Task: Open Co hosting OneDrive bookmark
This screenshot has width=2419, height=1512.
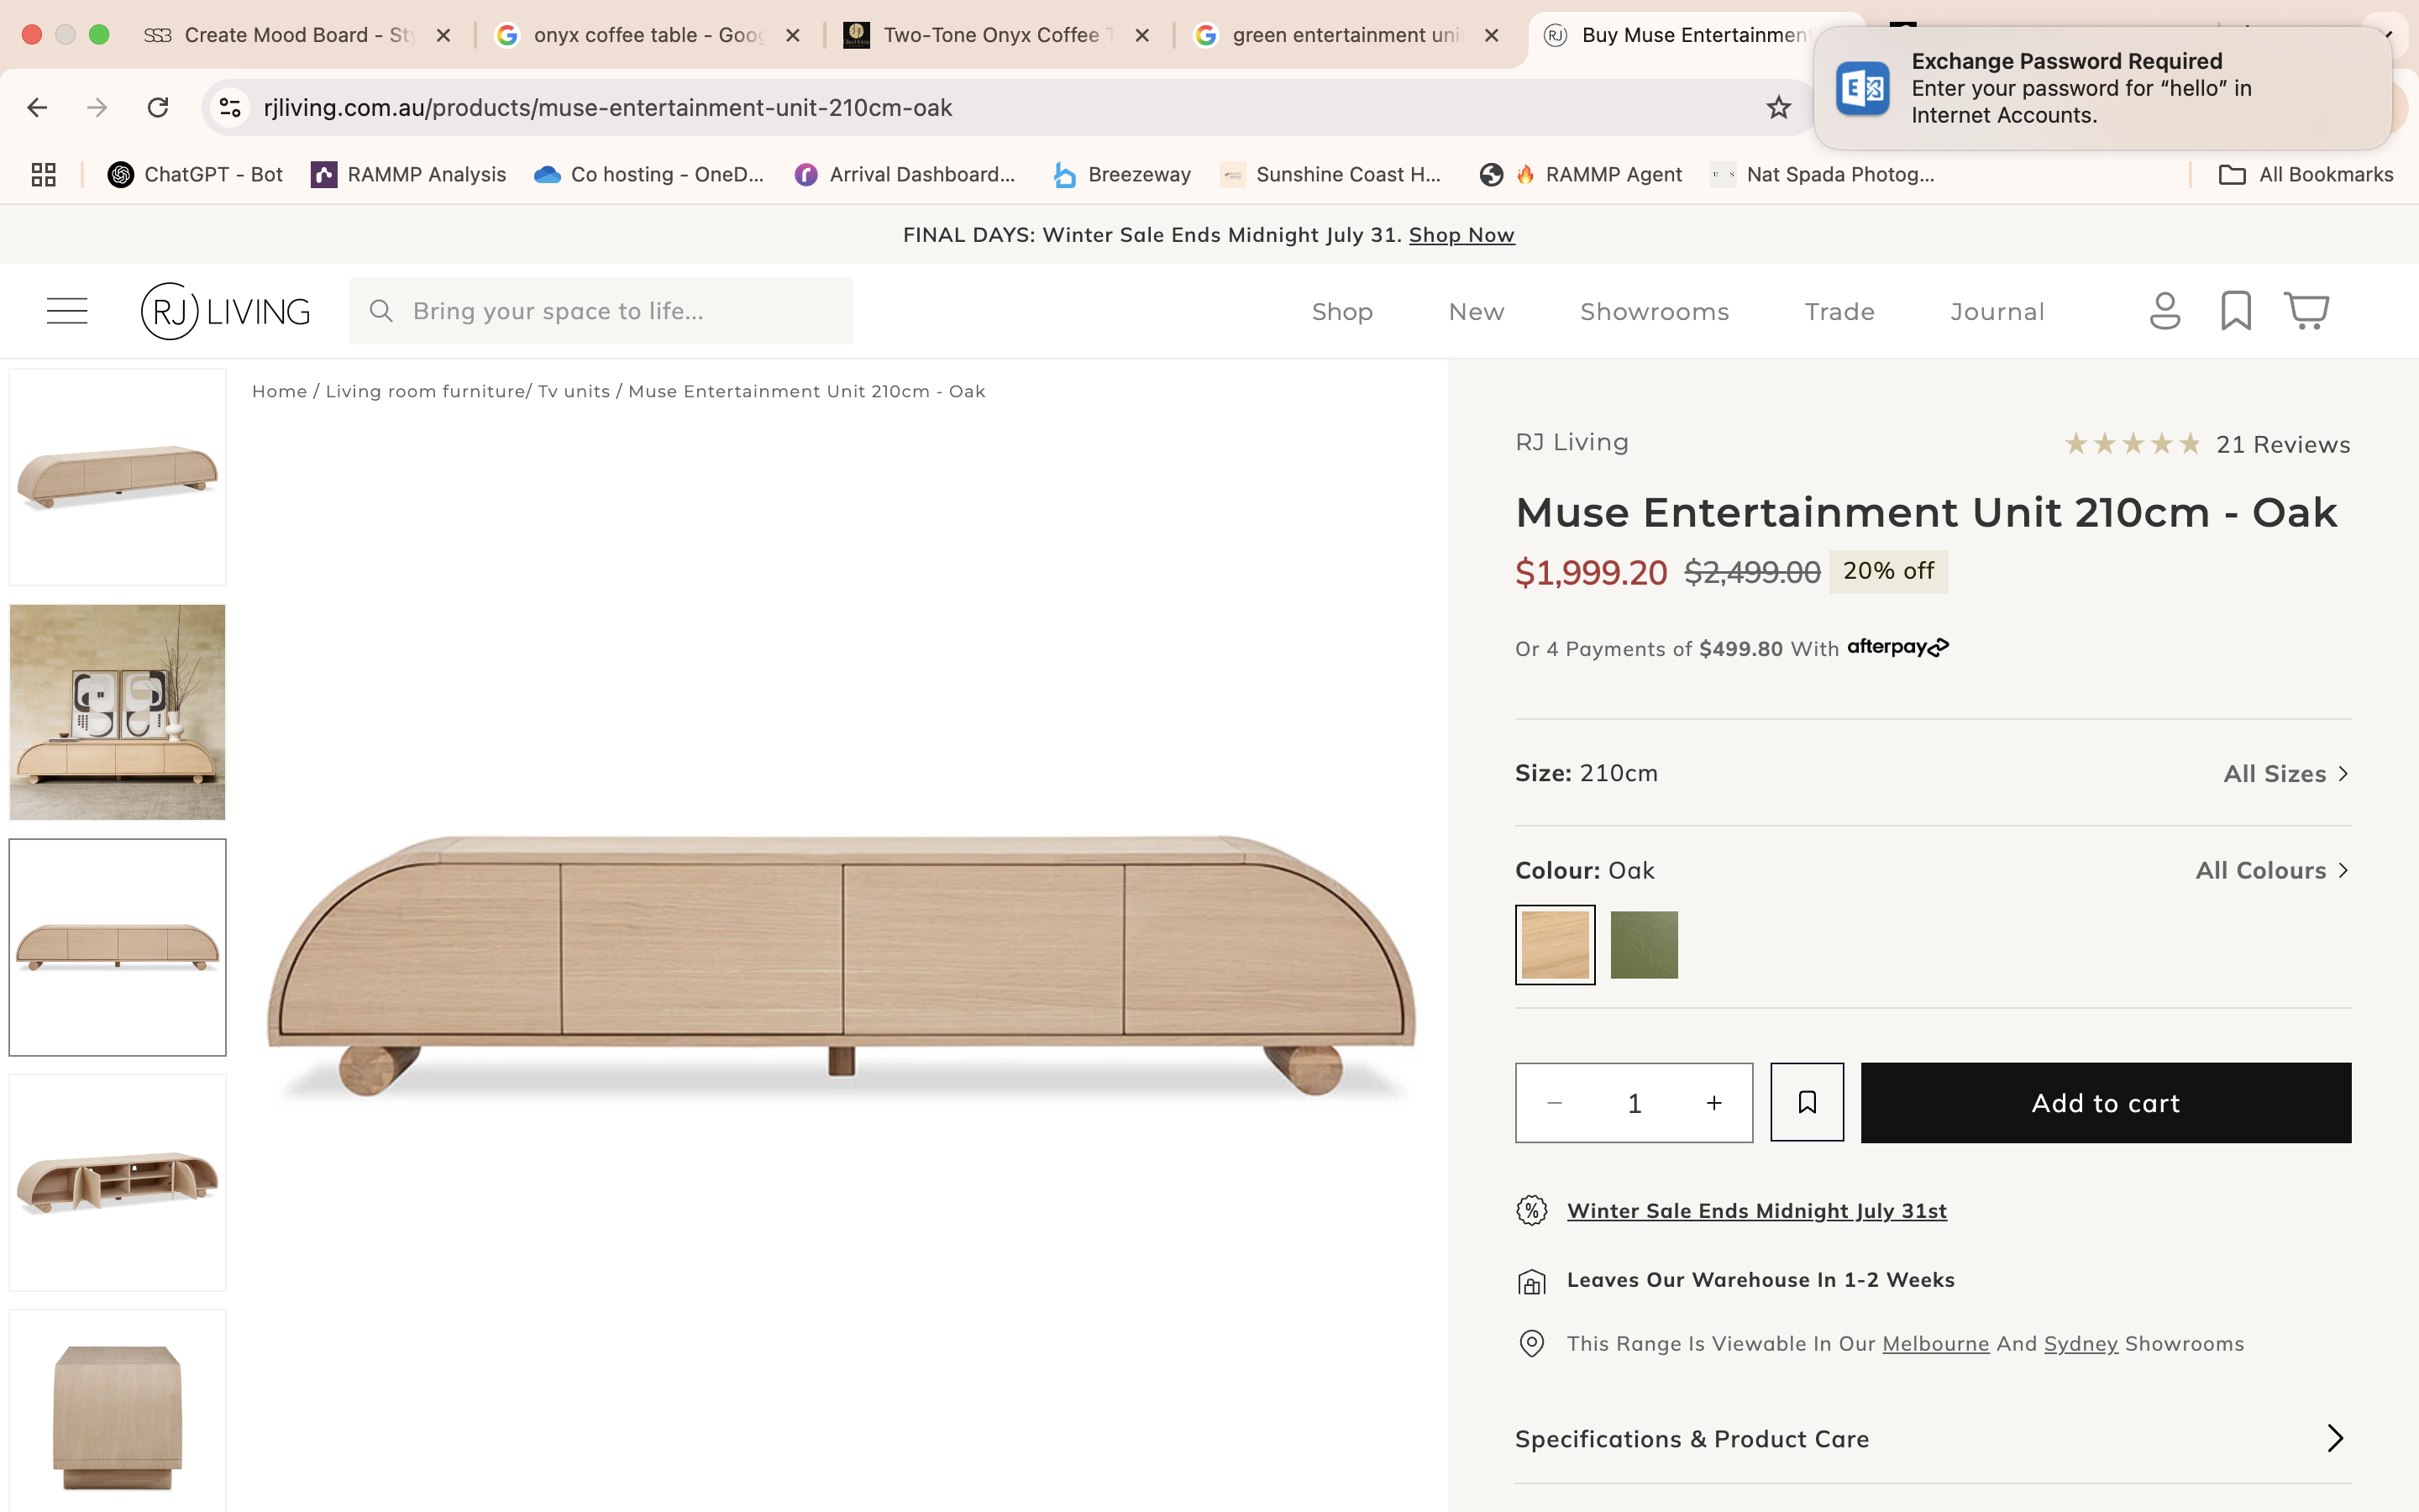Action: (x=648, y=174)
